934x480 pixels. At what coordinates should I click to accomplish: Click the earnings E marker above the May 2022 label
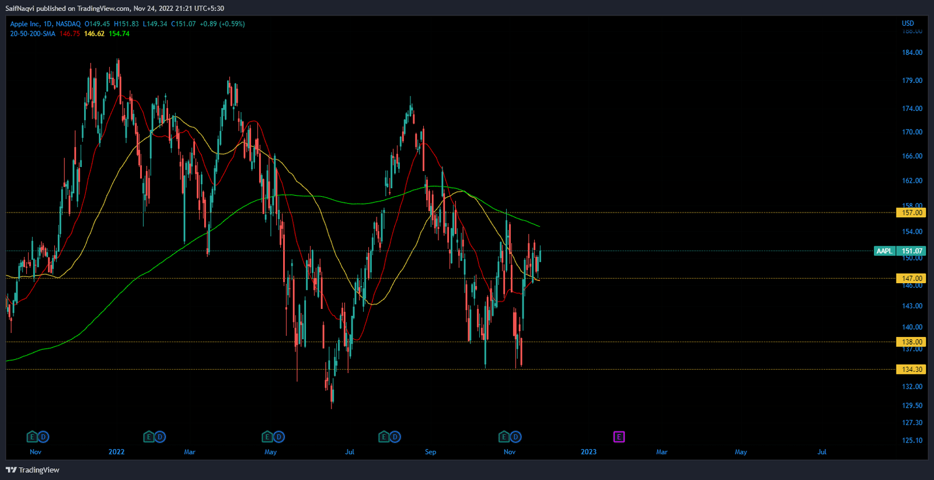click(x=267, y=437)
